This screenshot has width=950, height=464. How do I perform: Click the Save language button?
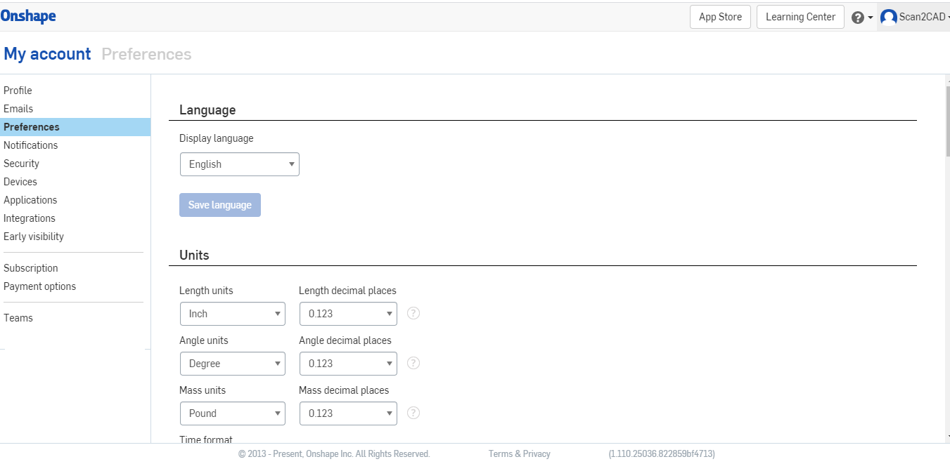(220, 204)
